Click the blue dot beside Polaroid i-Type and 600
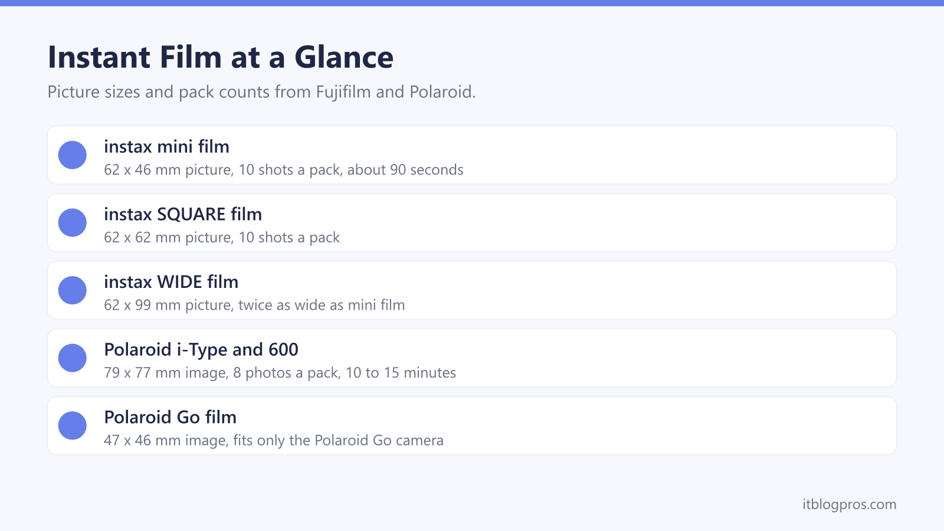This screenshot has height=531, width=944. click(73, 358)
